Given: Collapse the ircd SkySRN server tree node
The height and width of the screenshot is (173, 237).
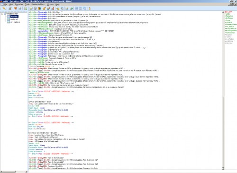Looking at the screenshot, I should pos(2,14).
